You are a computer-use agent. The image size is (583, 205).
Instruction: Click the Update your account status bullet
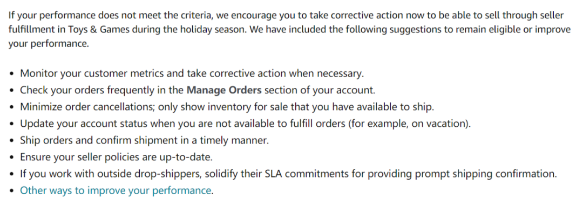[x=246, y=124]
